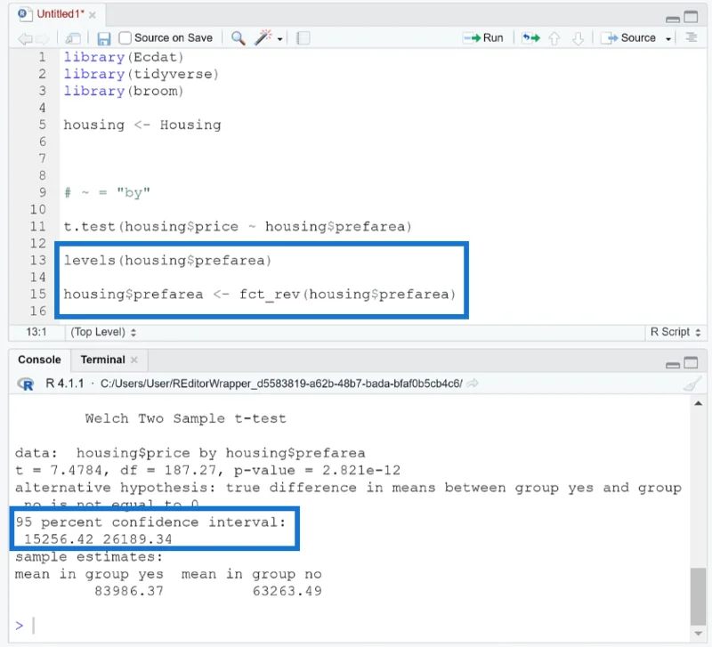This screenshot has width=712, height=647.
Task: Click on housing <- Housing code line
Action: [x=142, y=125]
